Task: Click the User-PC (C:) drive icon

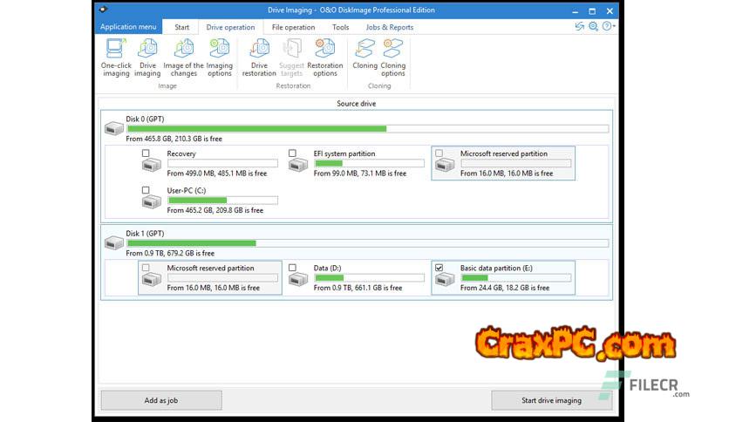Action: (151, 201)
